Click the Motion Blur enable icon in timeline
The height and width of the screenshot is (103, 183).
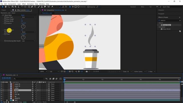pyautogui.click(x=57, y=79)
